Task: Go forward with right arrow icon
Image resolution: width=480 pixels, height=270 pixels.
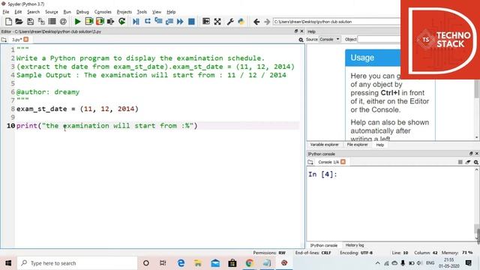Action: [x=267, y=22]
